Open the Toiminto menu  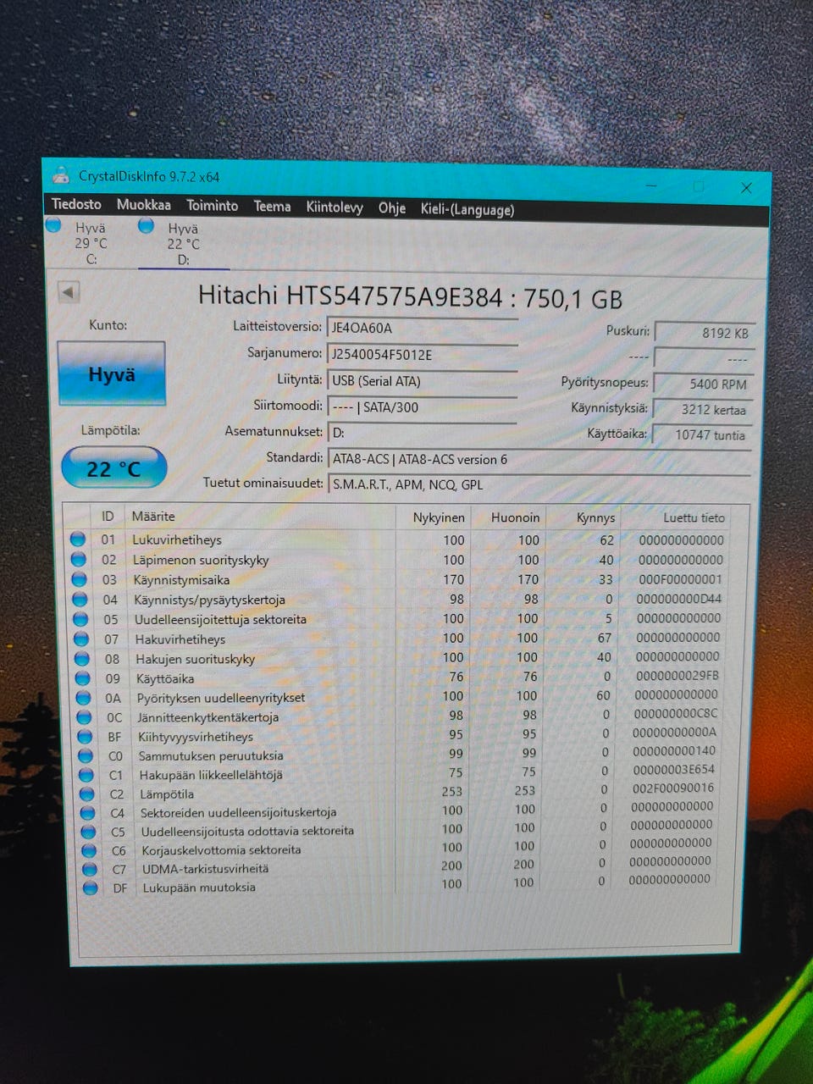[212, 206]
